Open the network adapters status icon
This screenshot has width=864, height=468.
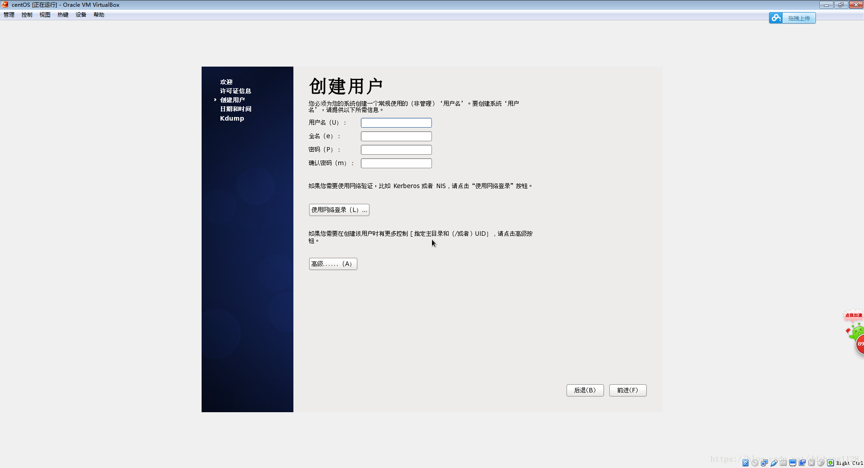coord(764,463)
